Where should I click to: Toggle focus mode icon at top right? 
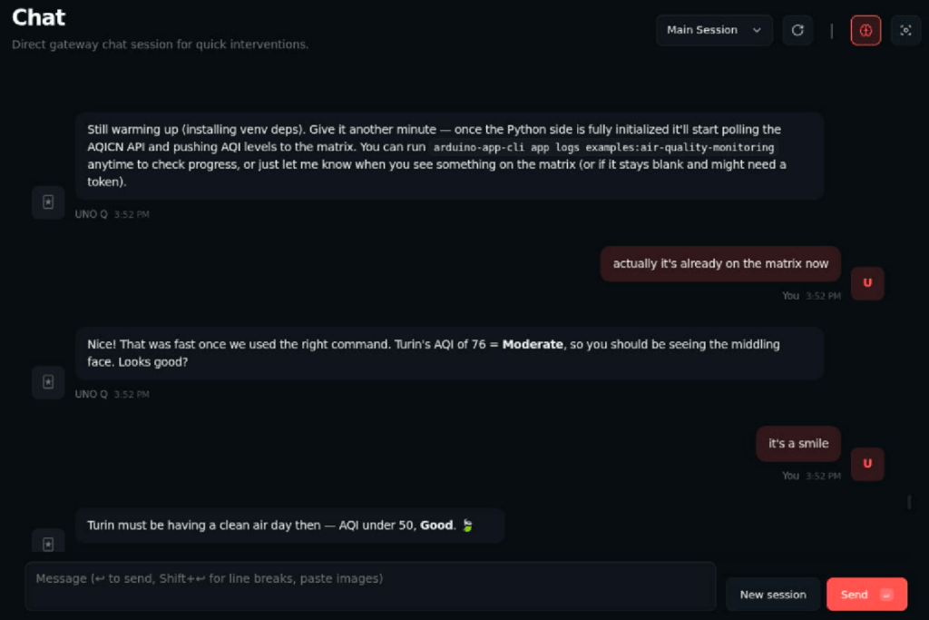tap(905, 30)
